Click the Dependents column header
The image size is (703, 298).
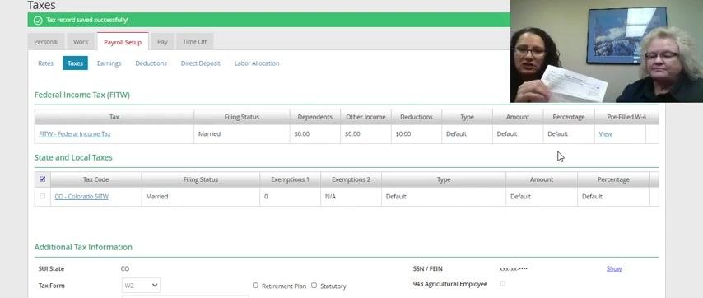point(314,117)
